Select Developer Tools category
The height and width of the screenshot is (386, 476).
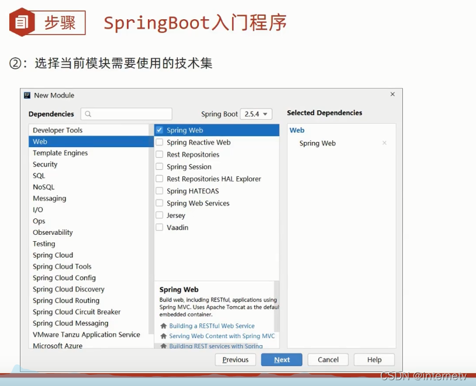coord(89,130)
